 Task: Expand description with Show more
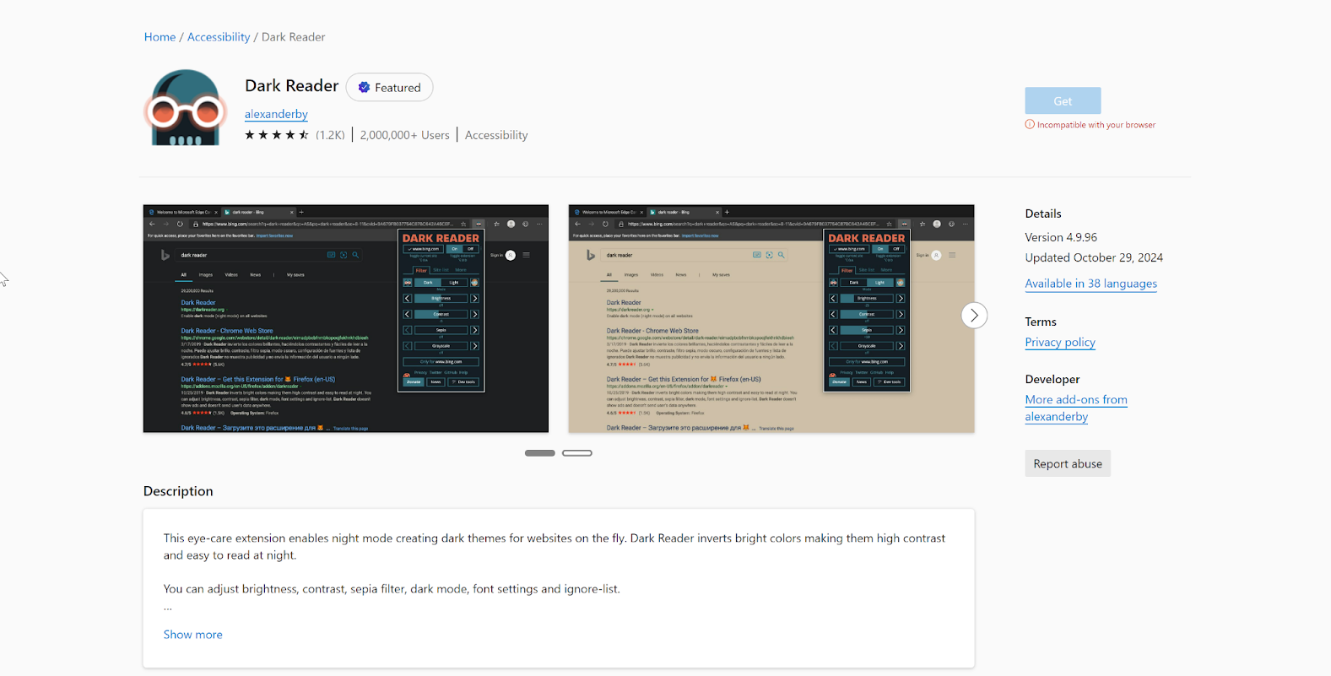pos(192,635)
